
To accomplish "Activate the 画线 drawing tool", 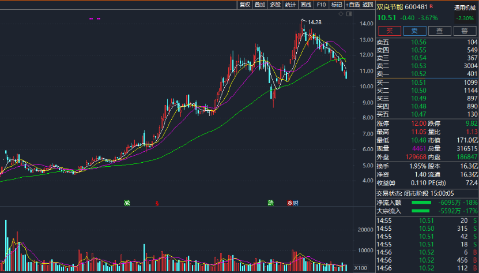I will point(306,5).
